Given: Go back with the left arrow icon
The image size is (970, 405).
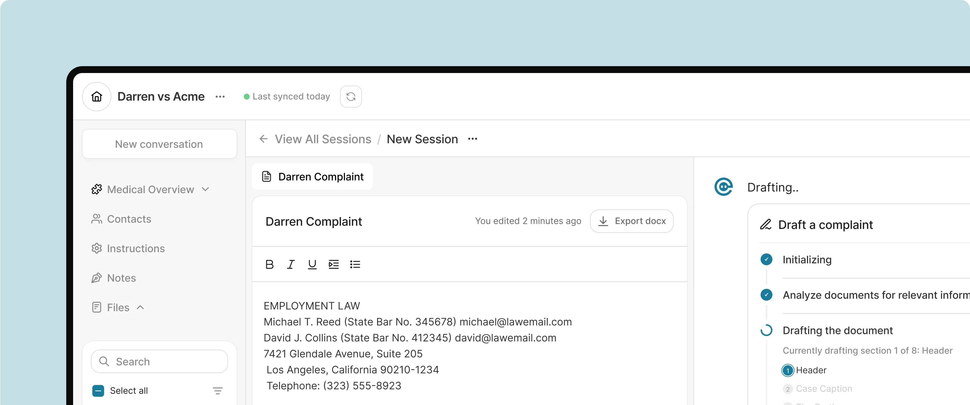Looking at the screenshot, I should tap(264, 139).
